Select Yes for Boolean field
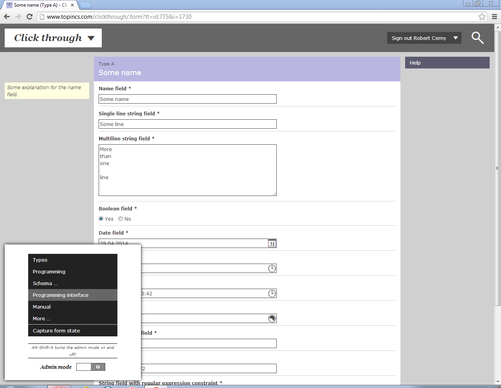The width and height of the screenshot is (501, 388). point(101,219)
